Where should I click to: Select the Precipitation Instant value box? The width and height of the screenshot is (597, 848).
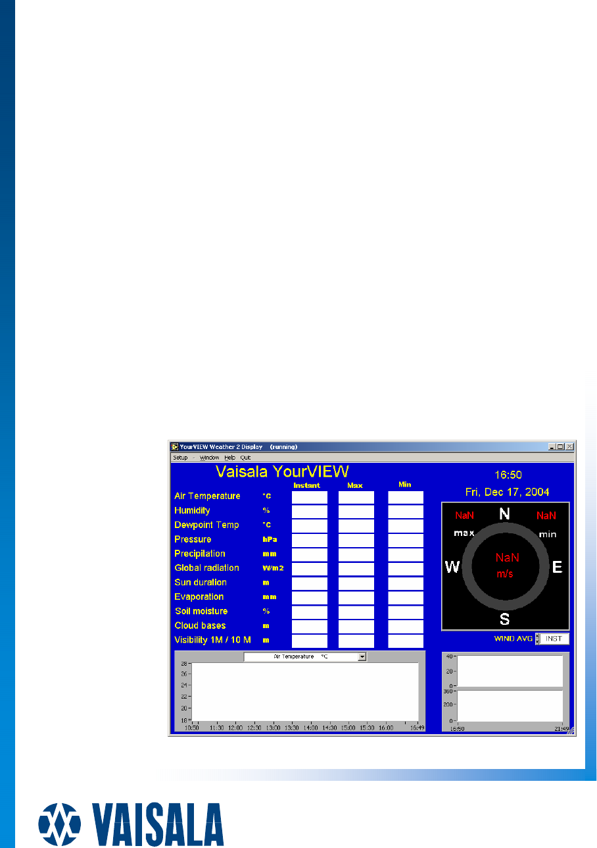click(x=309, y=555)
